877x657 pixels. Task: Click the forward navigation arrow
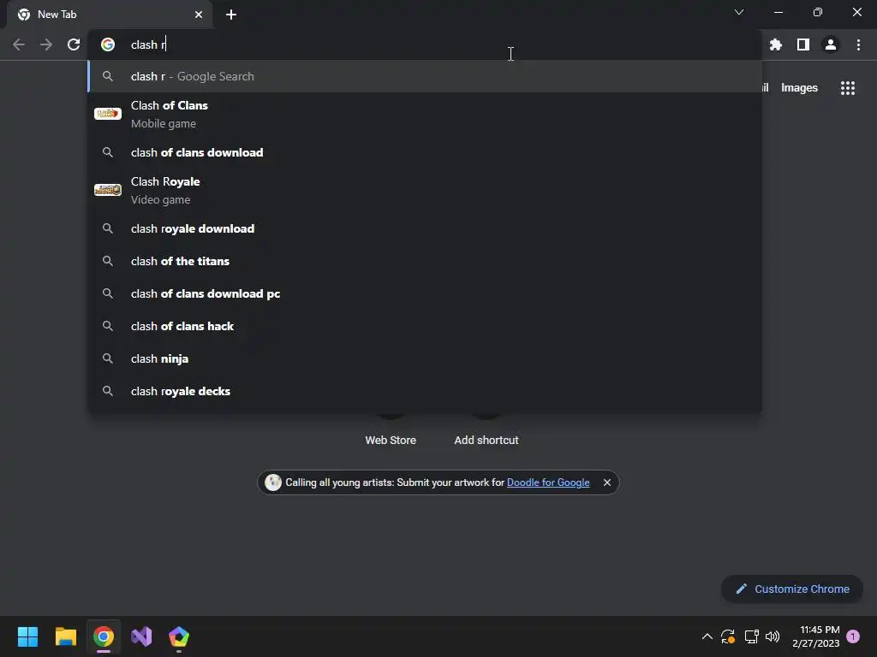point(46,44)
